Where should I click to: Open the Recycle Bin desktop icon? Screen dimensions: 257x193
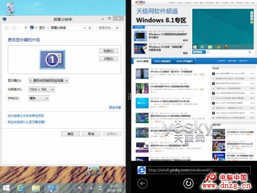point(10,8)
